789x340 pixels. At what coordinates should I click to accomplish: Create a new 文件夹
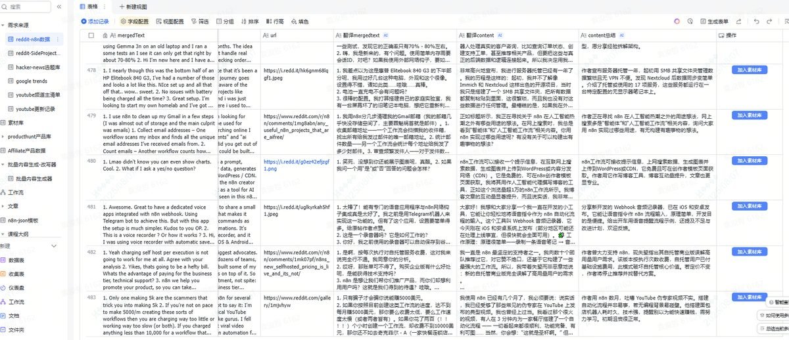point(13,329)
